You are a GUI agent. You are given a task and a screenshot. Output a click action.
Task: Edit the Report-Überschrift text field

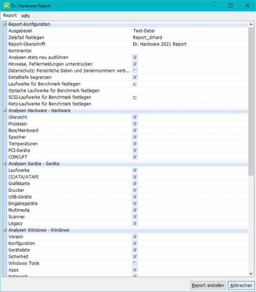click(x=189, y=44)
